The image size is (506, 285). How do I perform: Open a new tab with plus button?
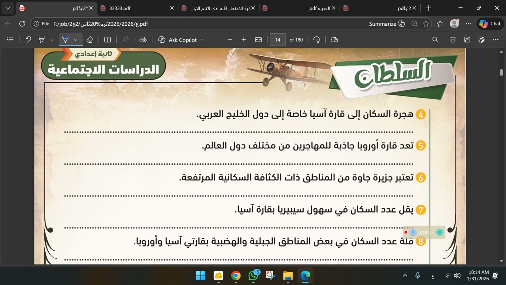coord(429,8)
